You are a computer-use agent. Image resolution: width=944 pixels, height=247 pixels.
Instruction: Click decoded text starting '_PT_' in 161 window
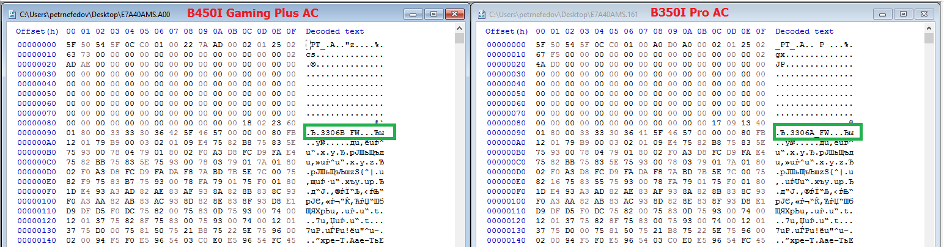tap(814, 45)
